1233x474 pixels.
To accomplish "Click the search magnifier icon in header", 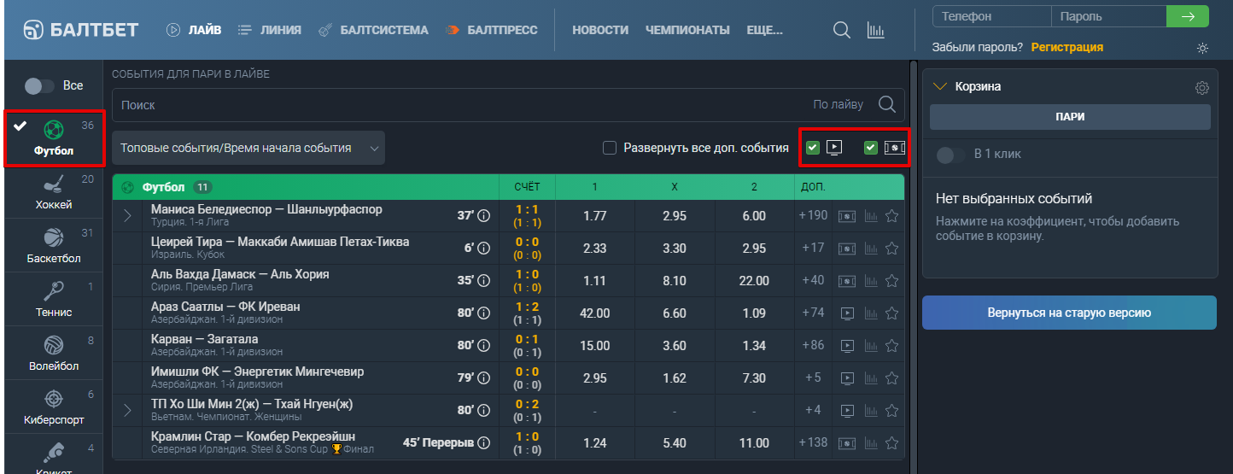I will point(841,30).
